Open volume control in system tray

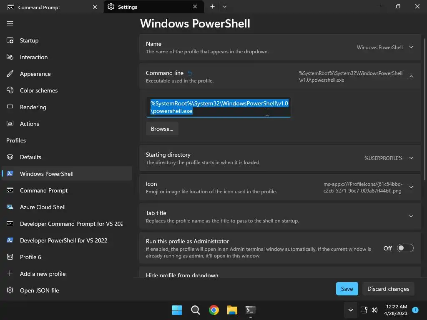[374, 310]
